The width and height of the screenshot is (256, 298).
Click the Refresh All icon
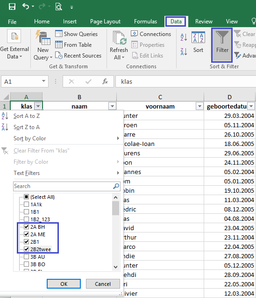pyautogui.click(x=119, y=38)
